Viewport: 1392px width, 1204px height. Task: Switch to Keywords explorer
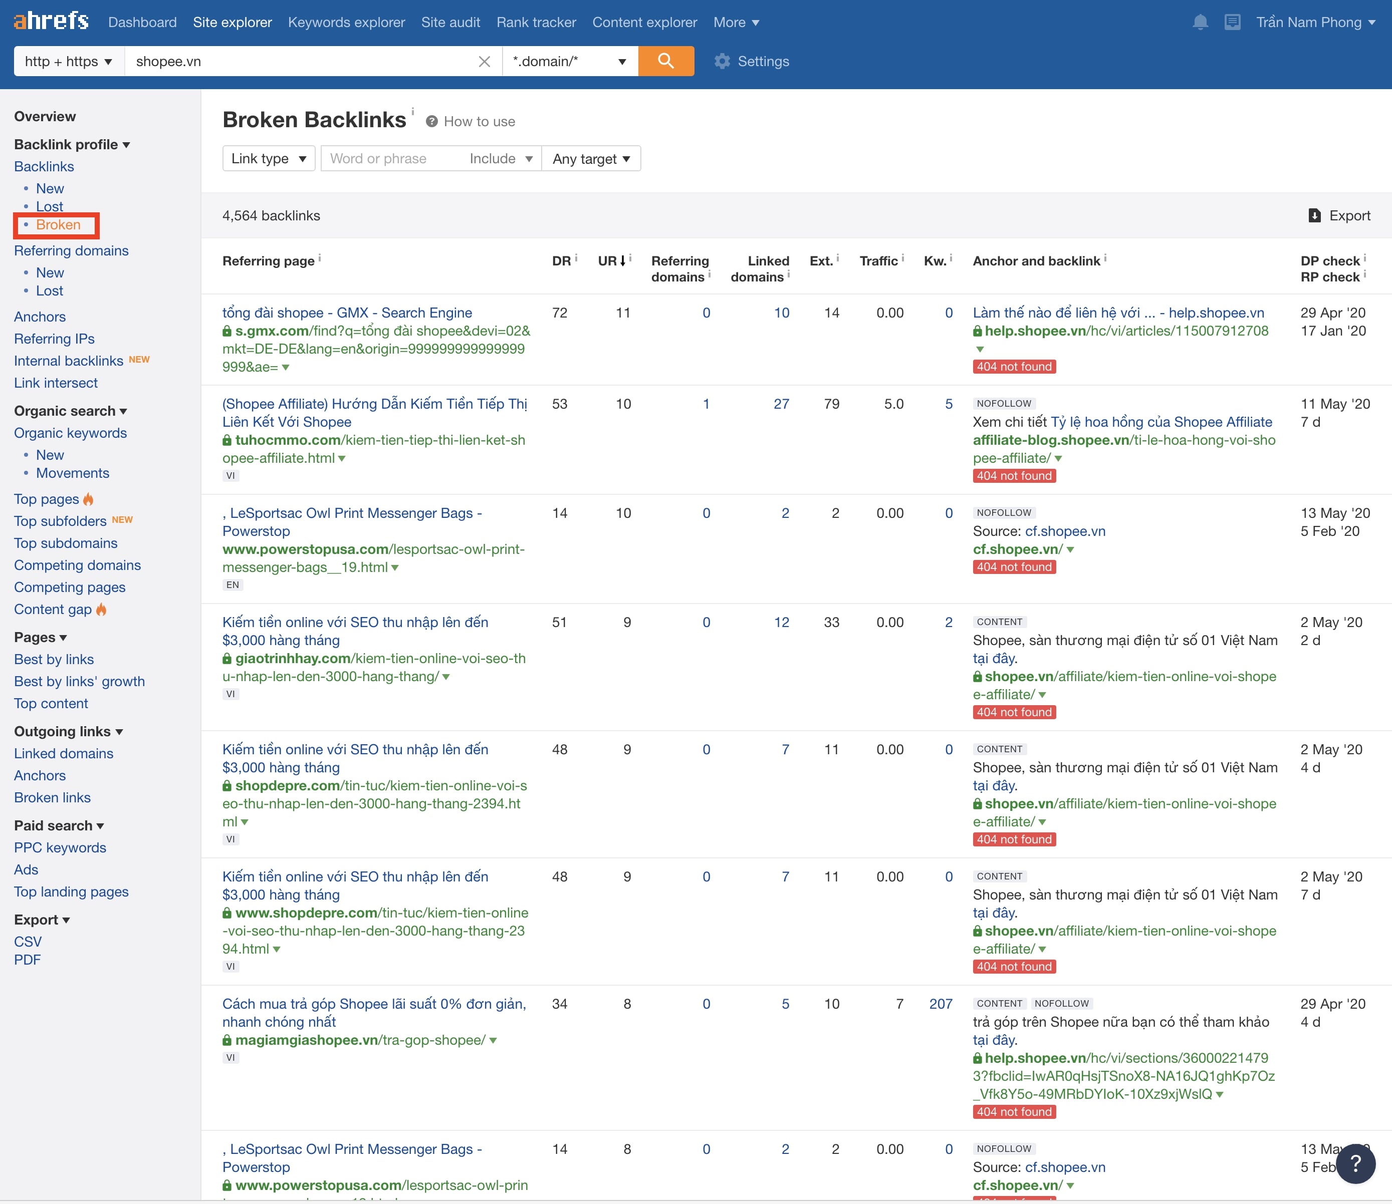tap(346, 22)
